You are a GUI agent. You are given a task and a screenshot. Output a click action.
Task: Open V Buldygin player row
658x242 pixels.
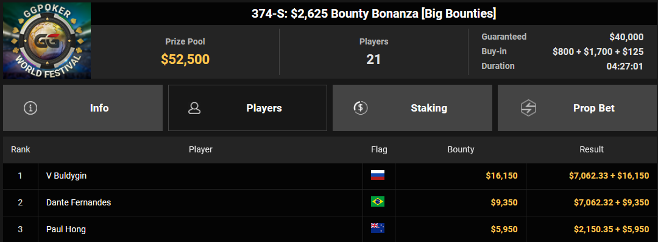[x=330, y=176]
